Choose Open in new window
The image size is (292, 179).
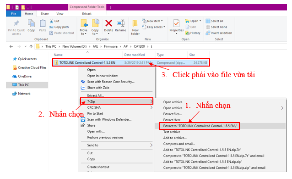103,76
